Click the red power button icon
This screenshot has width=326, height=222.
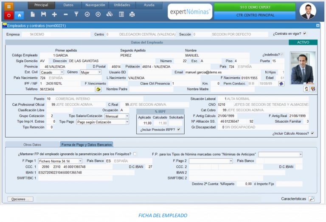pyautogui.click(x=9, y=14)
